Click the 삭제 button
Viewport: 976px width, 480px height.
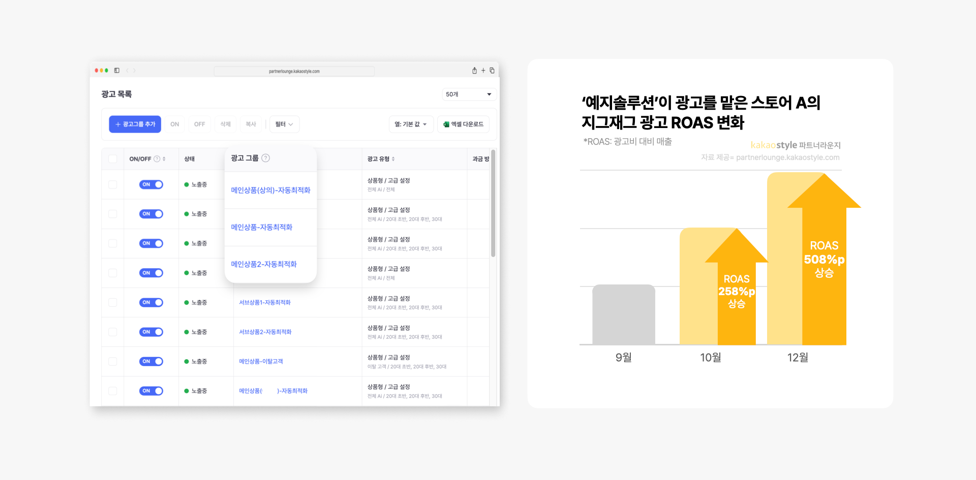226,124
